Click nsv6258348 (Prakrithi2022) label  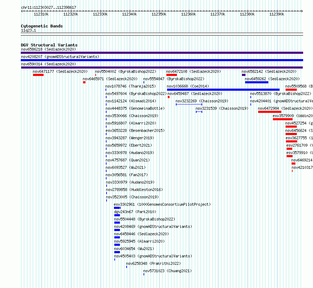(153, 263)
